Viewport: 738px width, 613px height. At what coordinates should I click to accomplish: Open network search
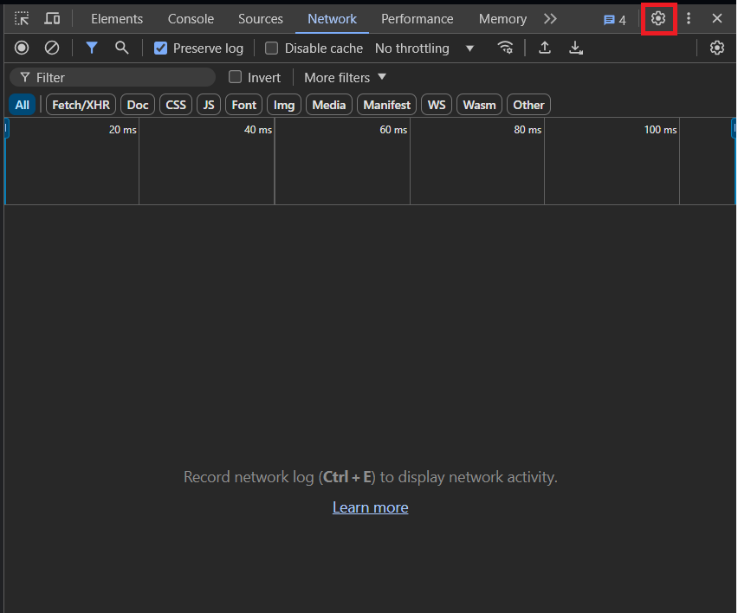point(121,48)
